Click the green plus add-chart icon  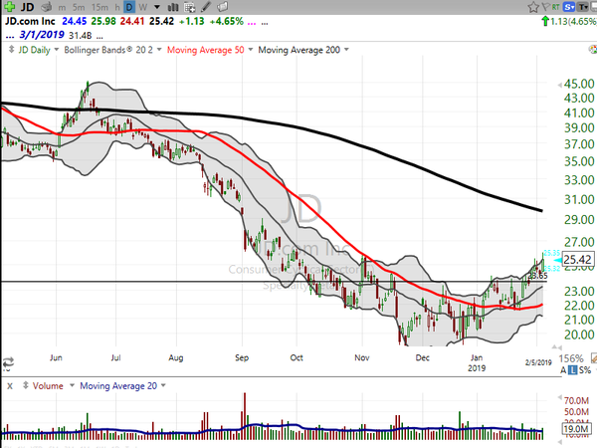tap(9, 7)
